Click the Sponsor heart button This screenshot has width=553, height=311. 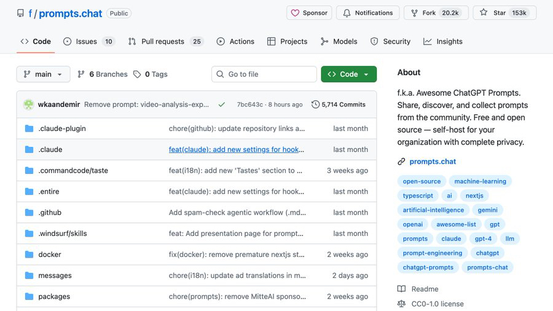(x=309, y=13)
